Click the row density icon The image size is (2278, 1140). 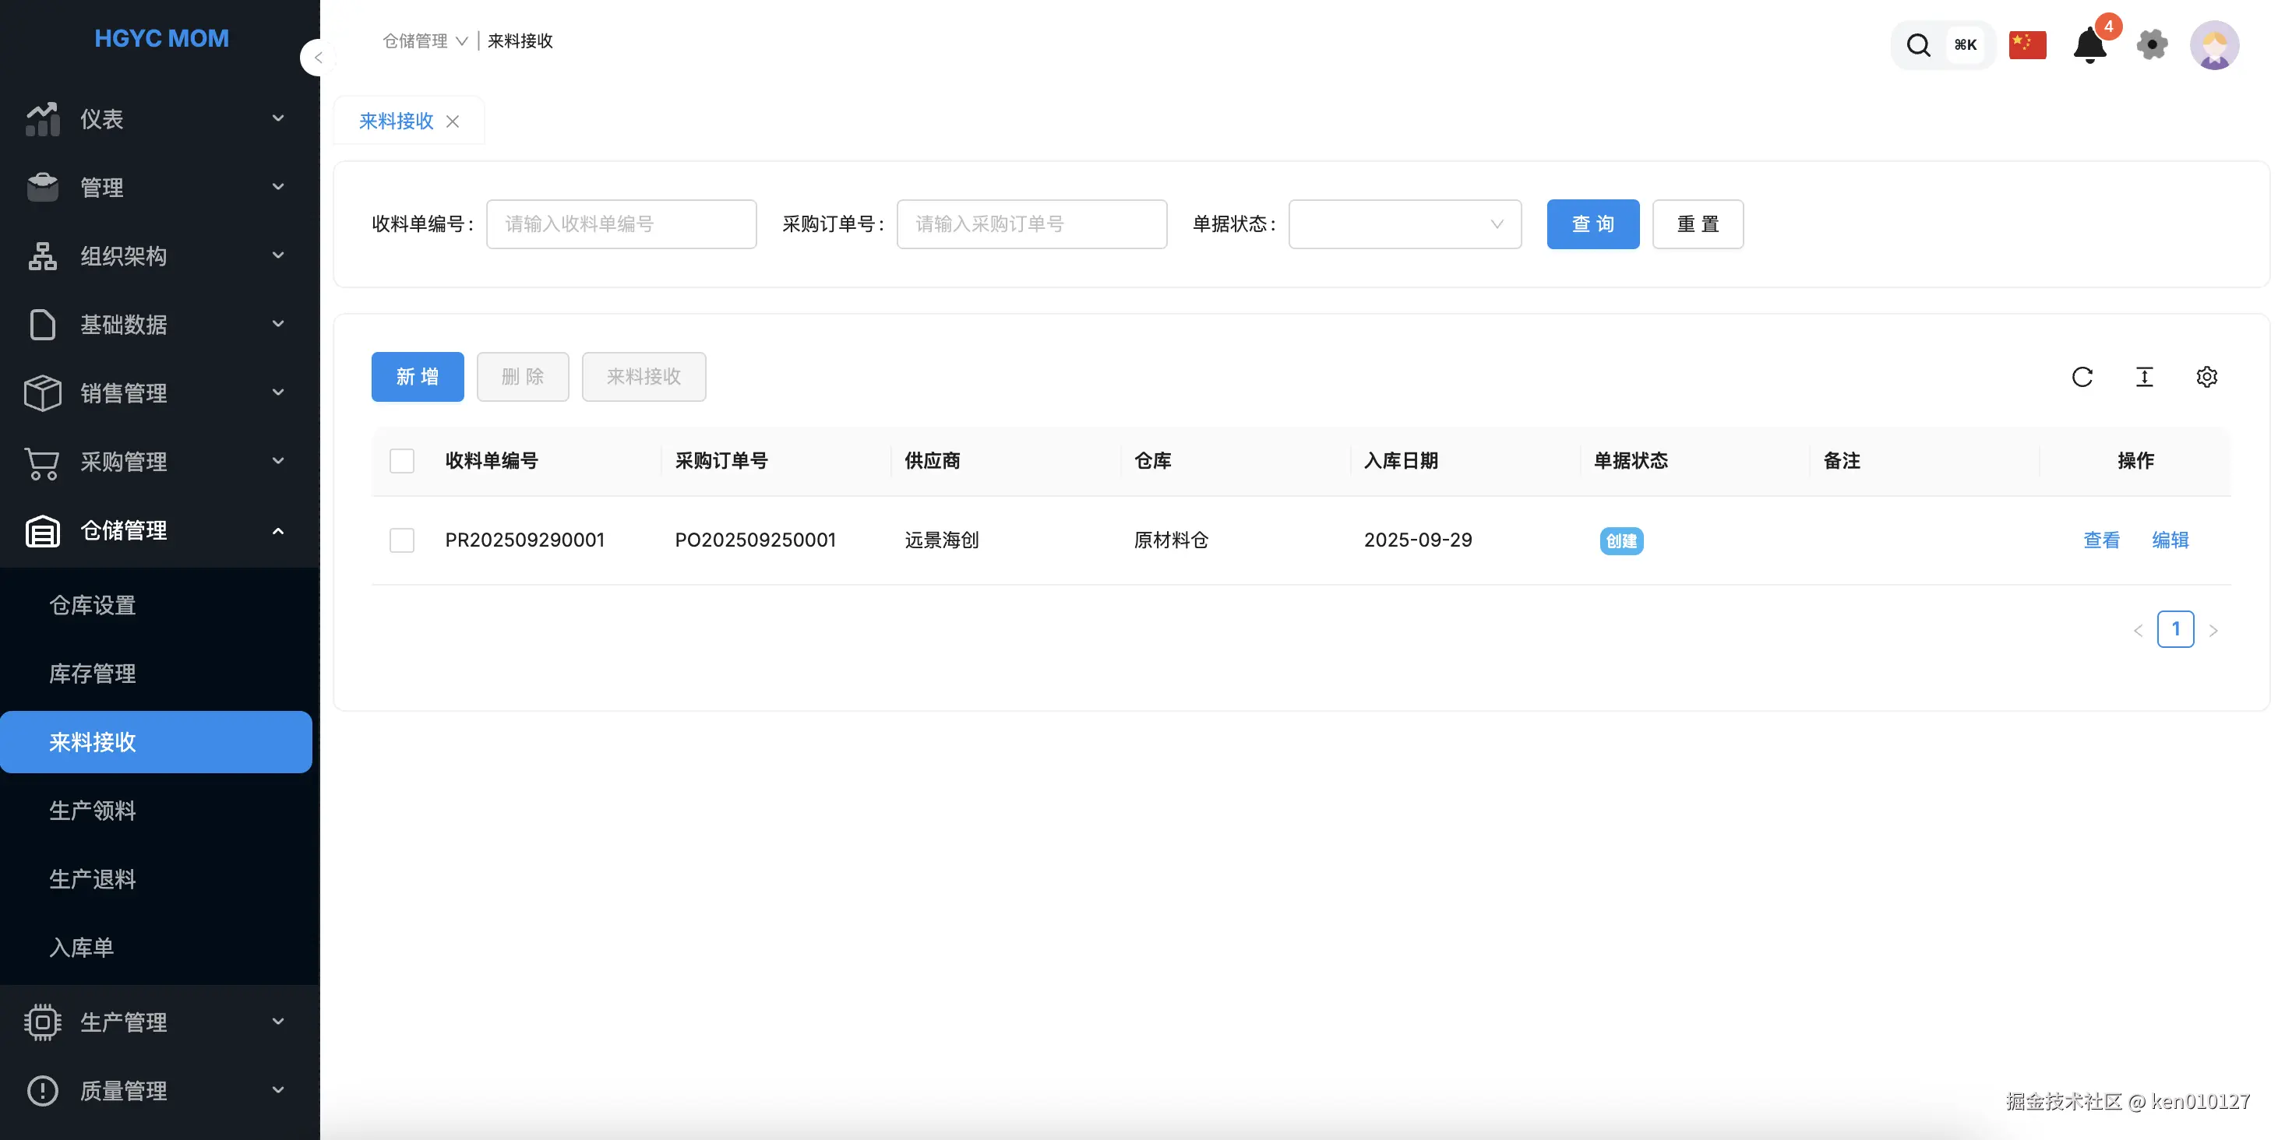[x=2145, y=378]
